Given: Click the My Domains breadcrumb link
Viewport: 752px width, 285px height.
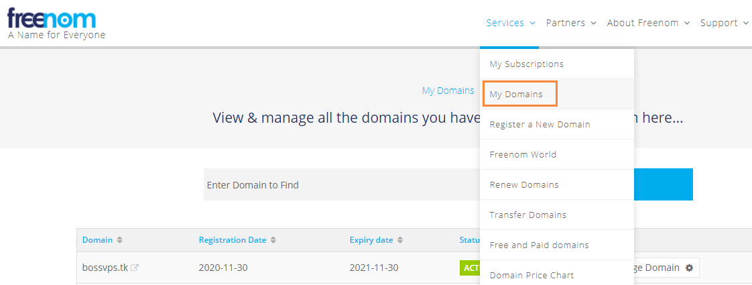Looking at the screenshot, I should 448,91.
